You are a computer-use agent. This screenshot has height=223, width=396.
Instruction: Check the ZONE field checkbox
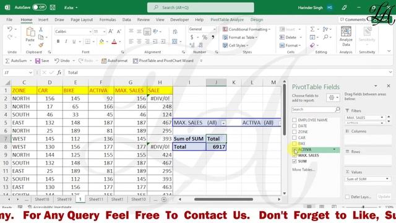coord(295,132)
